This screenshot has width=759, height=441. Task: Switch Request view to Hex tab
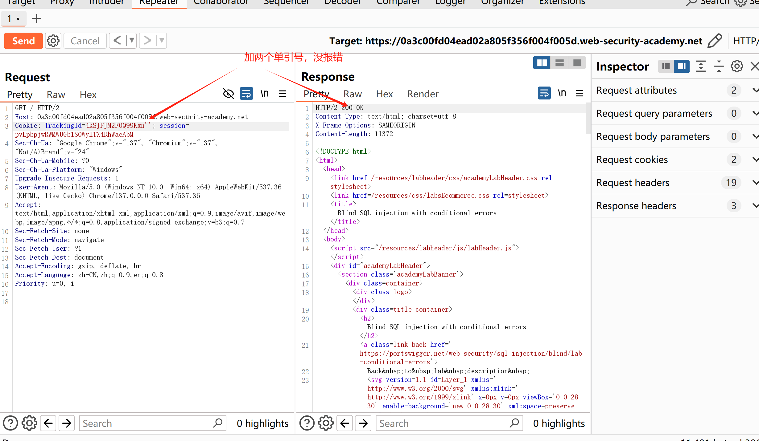[88, 95]
